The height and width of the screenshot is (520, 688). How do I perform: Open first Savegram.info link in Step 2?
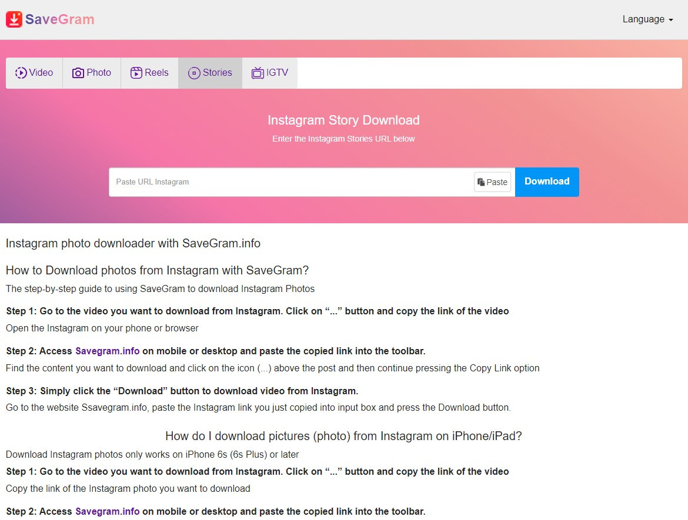pyautogui.click(x=108, y=351)
